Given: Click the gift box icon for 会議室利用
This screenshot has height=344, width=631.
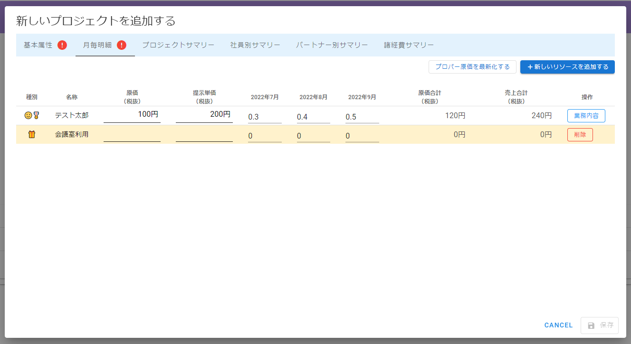Looking at the screenshot, I should point(32,135).
